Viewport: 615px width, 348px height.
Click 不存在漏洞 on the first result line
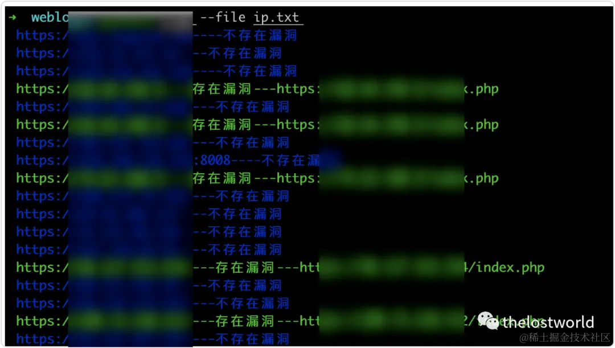260,35
